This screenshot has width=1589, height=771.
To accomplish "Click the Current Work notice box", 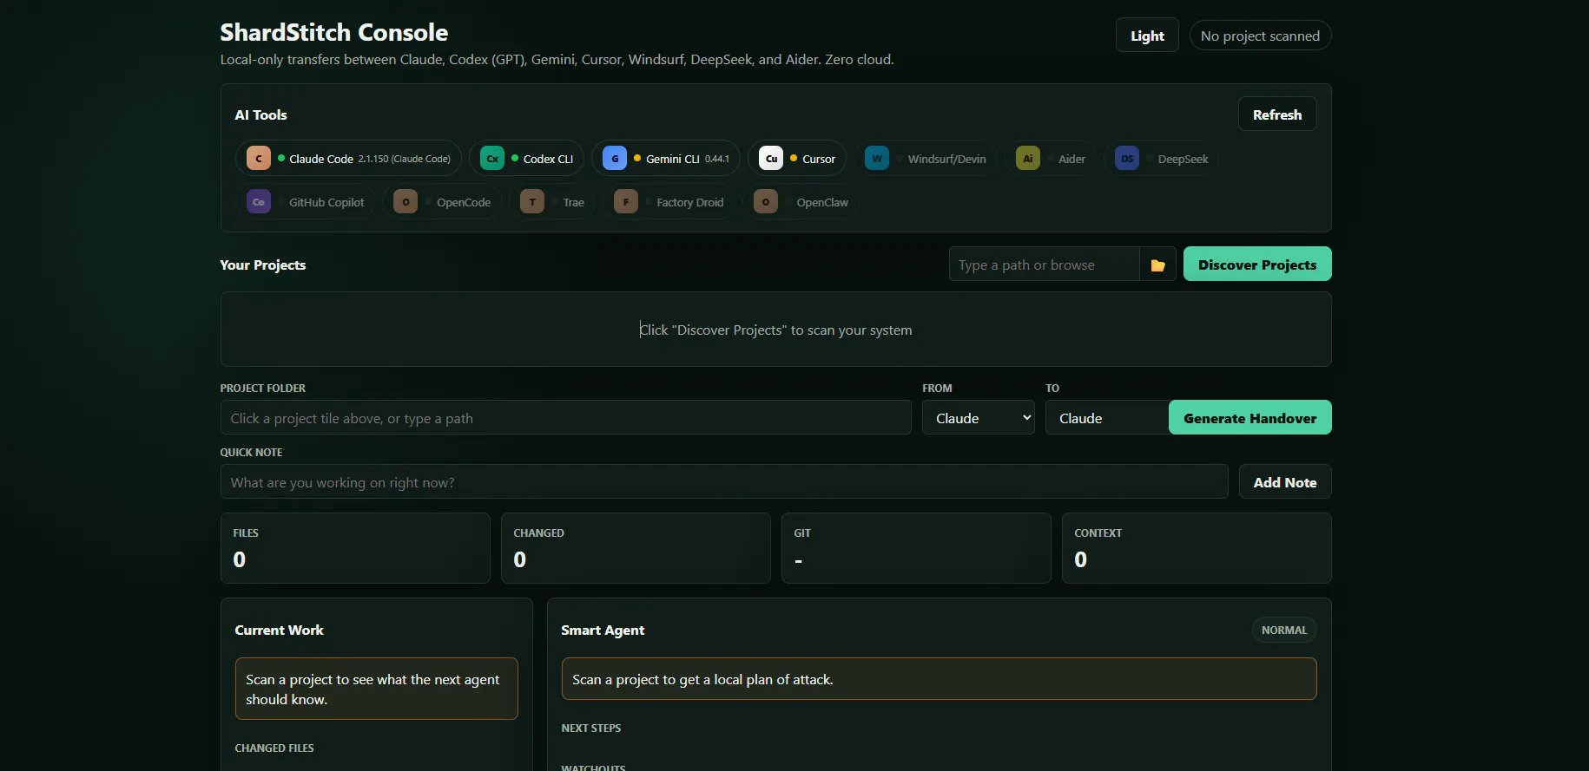I will pos(377,689).
